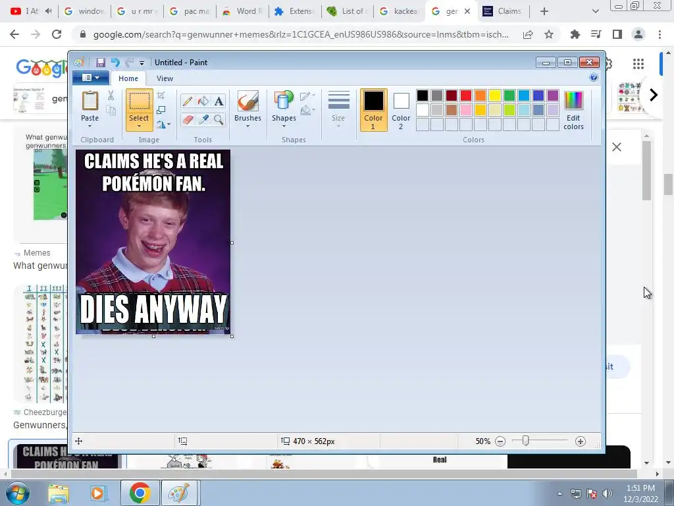This screenshot has height=506, width=674.
Task: Click the Save icon in Paint title bar
Action: pos(101,63)
